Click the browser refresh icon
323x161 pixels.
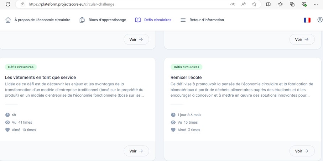tap(8, 4)
